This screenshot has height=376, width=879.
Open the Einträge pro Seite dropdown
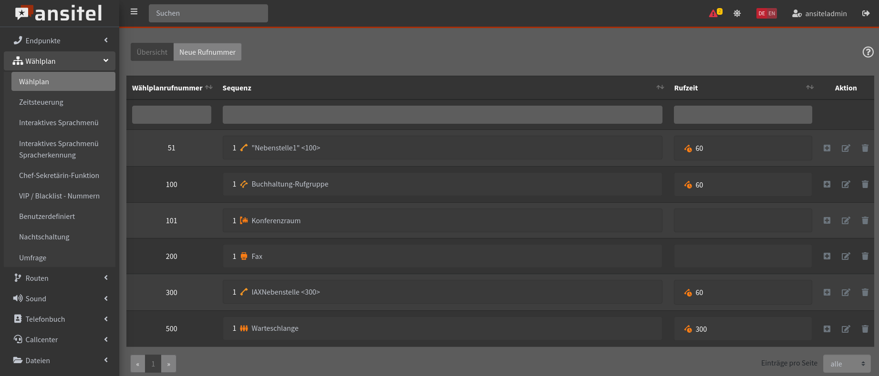pos(847,364)
